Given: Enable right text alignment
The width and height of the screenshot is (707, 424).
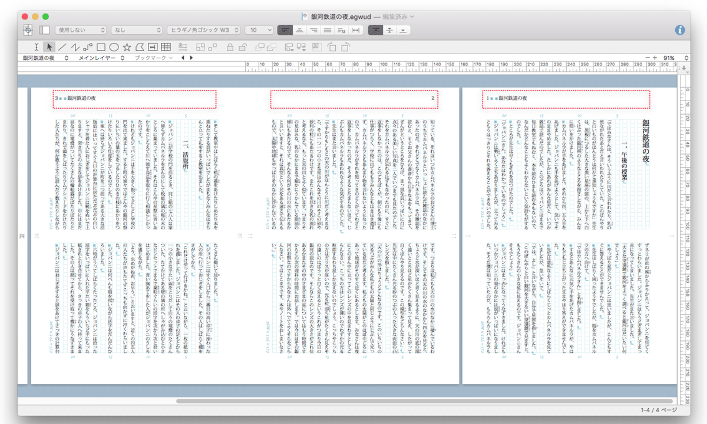Looking at the screenshot, I should click(313, 29).
